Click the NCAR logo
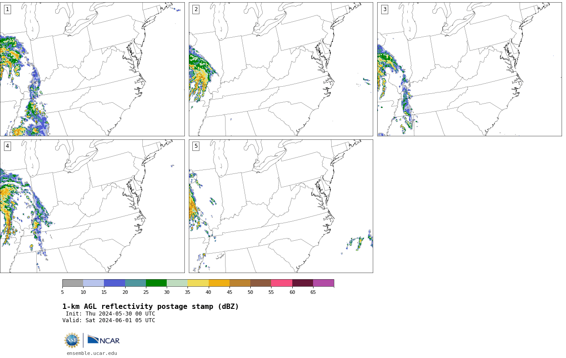Screen dimensions: 566x358 pyautogui.click(x=103, y=340)
